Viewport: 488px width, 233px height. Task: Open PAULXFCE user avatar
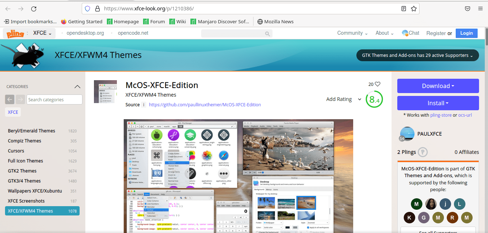[x=407, y=134]
